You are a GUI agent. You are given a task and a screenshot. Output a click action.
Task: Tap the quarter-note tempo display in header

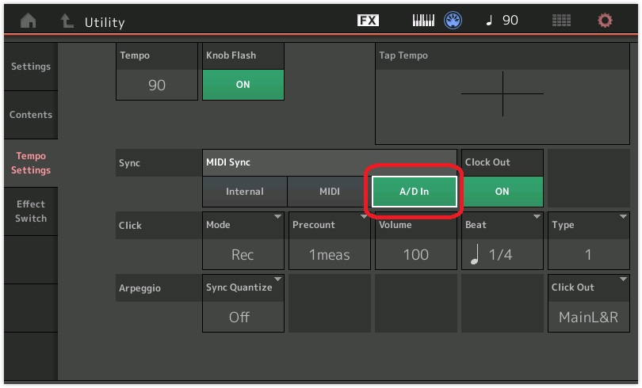[x=503, y=21]
